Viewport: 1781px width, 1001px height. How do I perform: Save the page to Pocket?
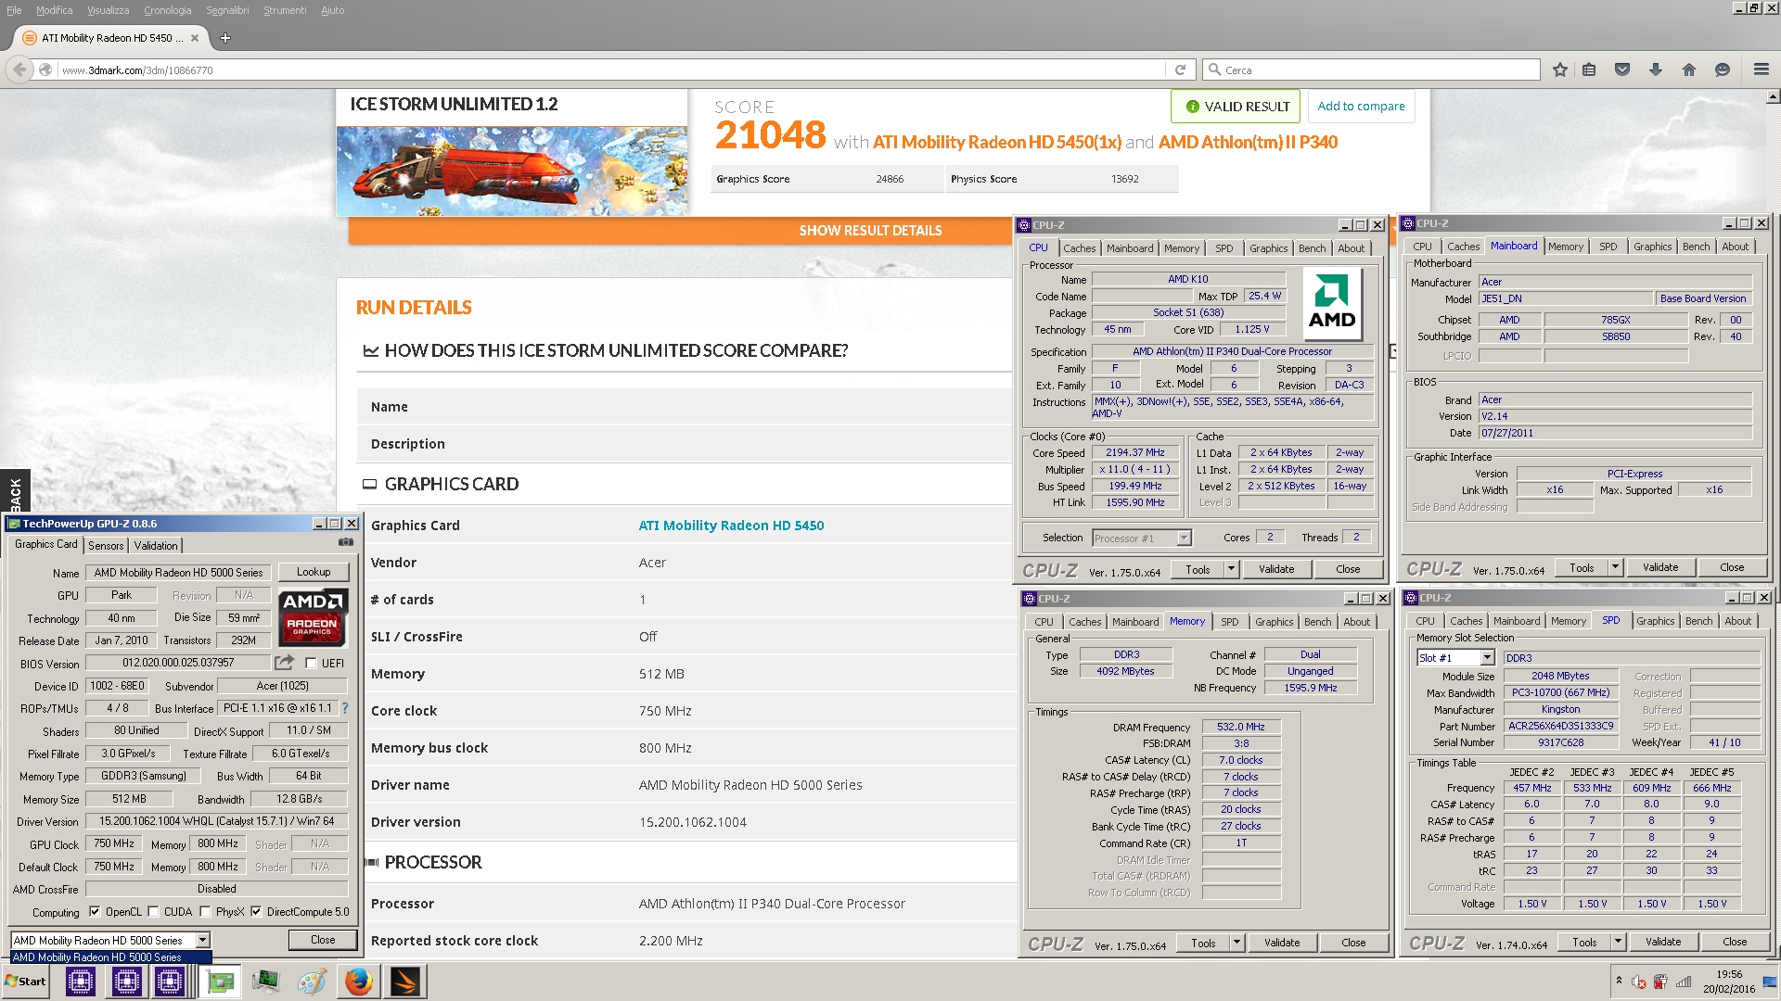[x=1622, y=70]
